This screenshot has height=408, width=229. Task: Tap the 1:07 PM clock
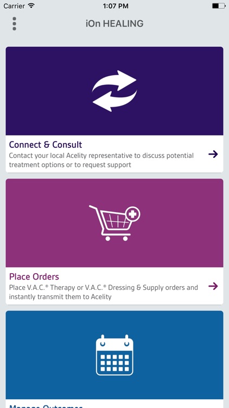coord(116,6)
